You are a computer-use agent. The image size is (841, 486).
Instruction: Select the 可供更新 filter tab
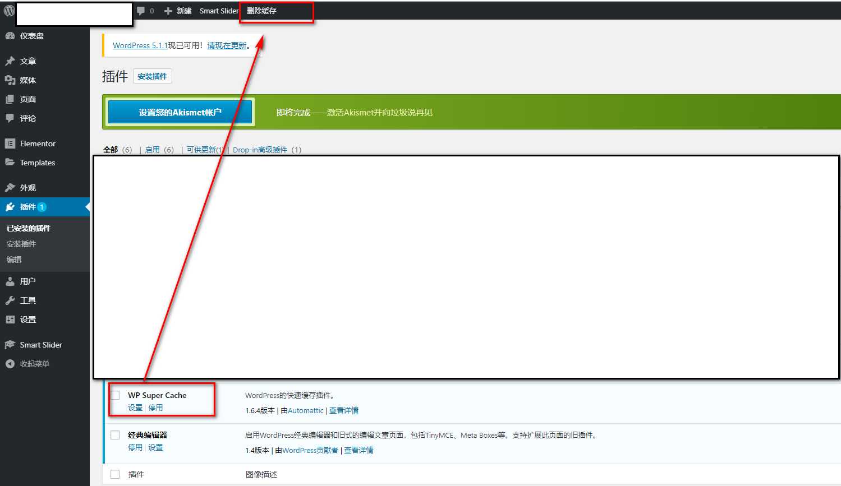pos(205,150)
